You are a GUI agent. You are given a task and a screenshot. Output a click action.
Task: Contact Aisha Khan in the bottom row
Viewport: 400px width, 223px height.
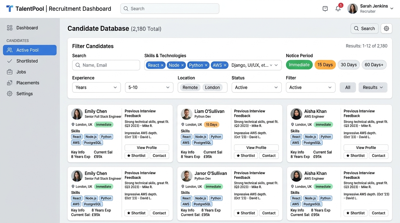(378, 213)
